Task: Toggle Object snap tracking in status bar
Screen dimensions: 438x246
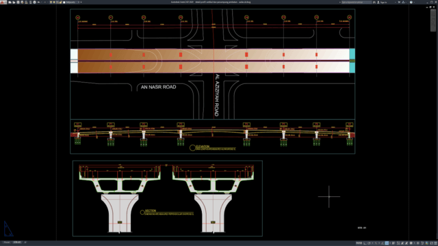Action: pyautogui.click(x=383, y=243)
